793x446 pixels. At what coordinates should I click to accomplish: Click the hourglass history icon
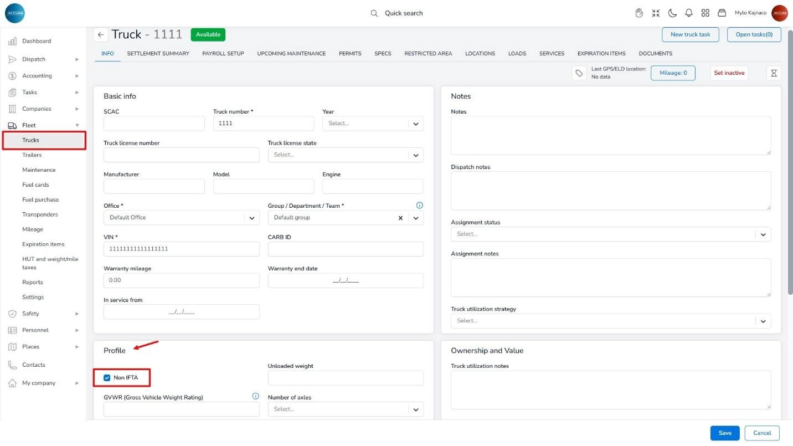774,73
